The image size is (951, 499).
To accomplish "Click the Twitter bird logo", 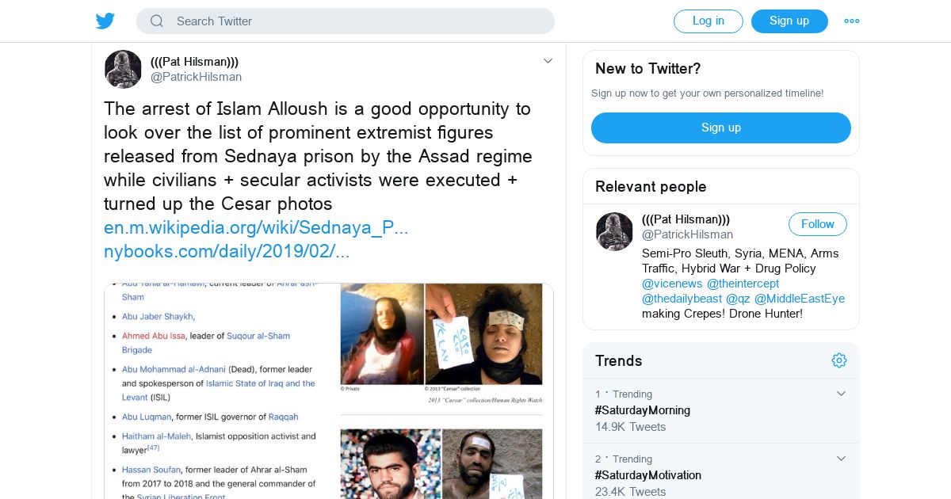I will coord(105,21).
